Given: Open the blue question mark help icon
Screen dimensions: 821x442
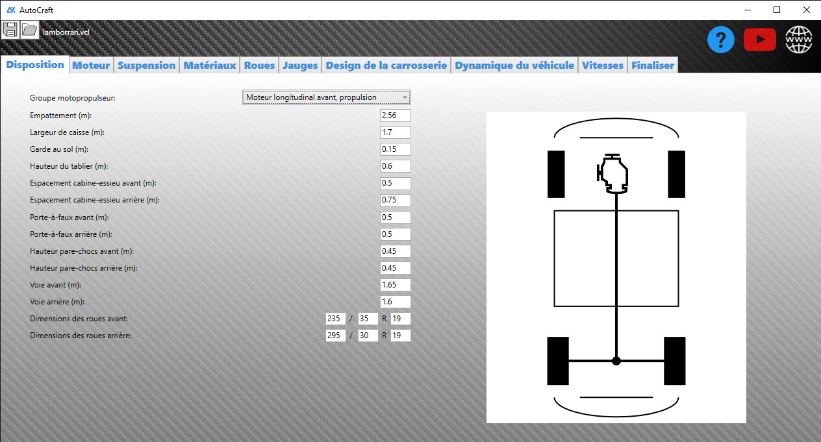Looking at the screenshot, I should (721, 40).
